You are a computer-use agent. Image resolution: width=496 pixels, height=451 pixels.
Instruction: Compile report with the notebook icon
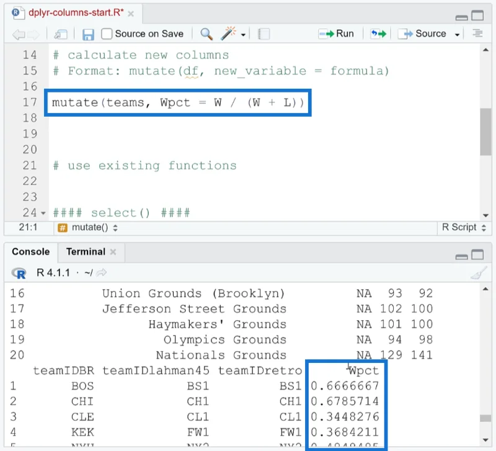pos(263,34)
